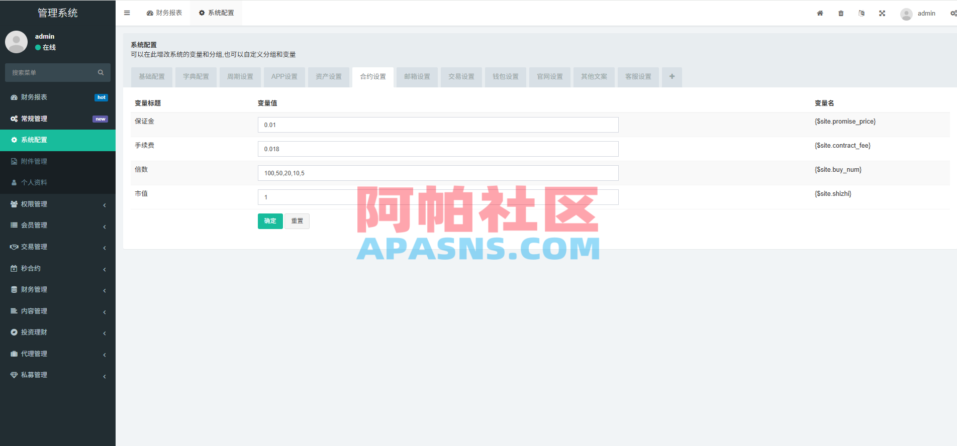
Task: Expand 内容管理 menu
Action: pyautogui.click(x=58, y=311)
